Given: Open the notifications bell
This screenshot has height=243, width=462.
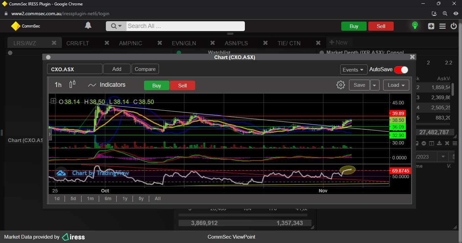Looking at the screenshot, I should point(88,26).
